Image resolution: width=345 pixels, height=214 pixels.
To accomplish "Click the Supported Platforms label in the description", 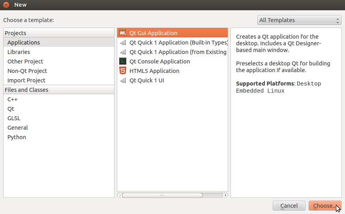I will [x=265, y=84].
